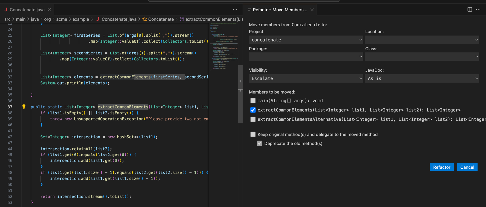Enable Keep original method(s) and delegate
The height and width of the screenshot is (207, 486).
click(253, 134)
